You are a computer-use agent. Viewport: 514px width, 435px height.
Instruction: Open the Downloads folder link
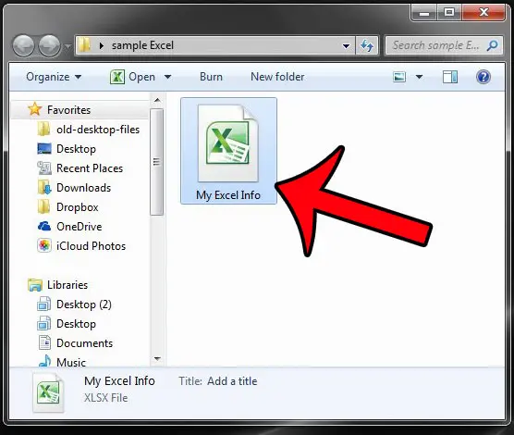[83, 188]
